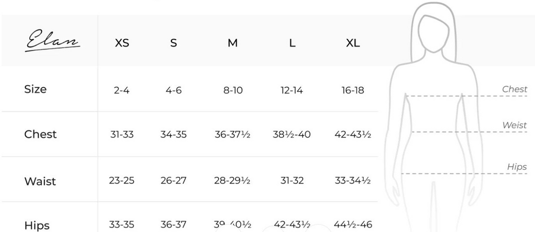Viewport: 535px width, 232px height.
Task: Select the 31-33 chest measurement
Action: tap(122, 134)
